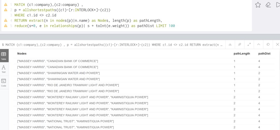Select first NATIONAL TRUST, KAMINISTIQUIA POWER row

[x=144, y=121]
